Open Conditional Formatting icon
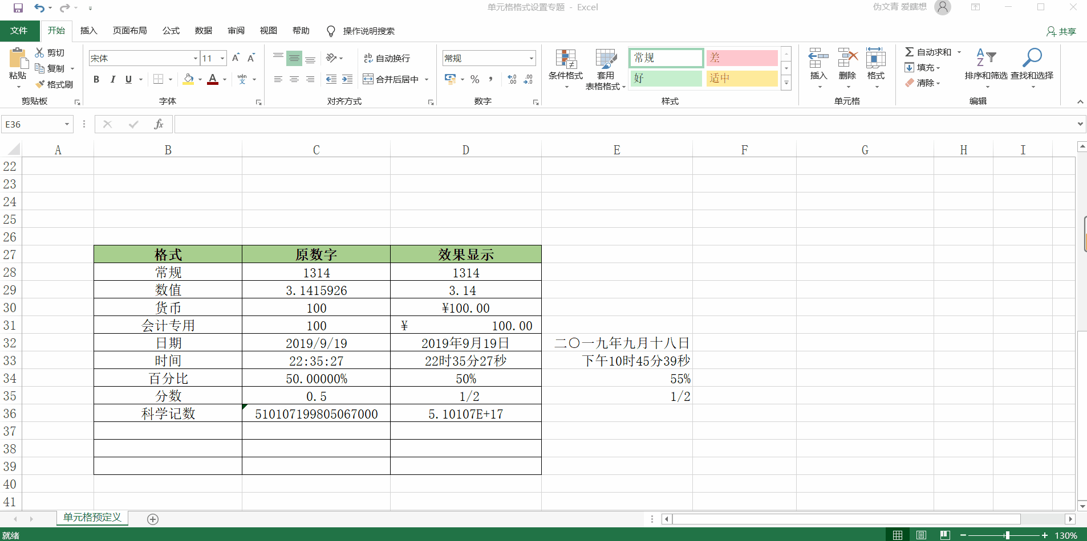Screen dimensions: 1087x541 566,59
